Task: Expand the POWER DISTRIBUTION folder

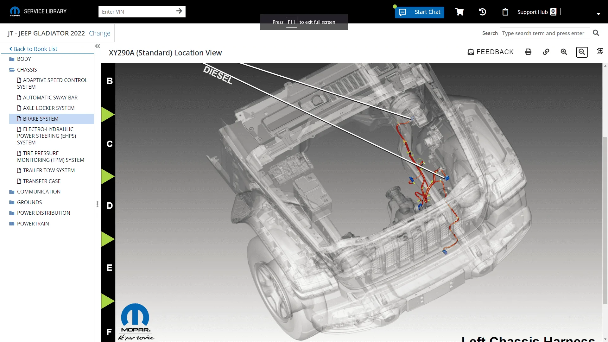Action: click(40, 213)
